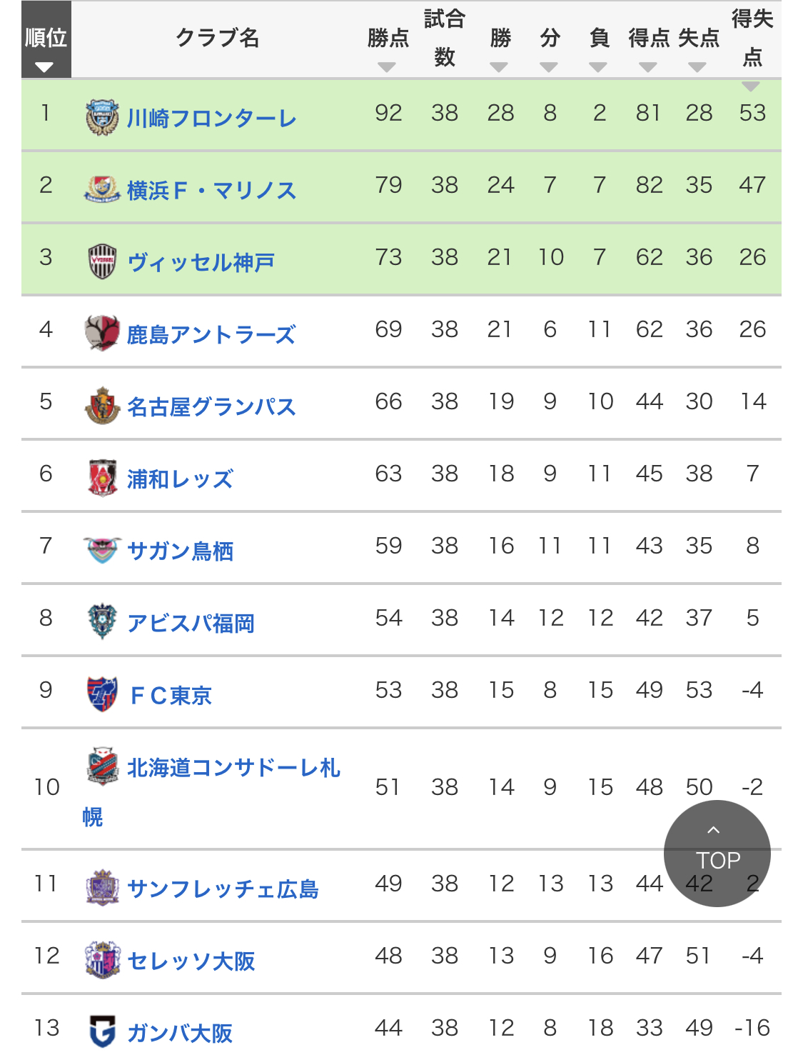Open the 北海道コンサドーレ札幌 club link
803x1055 pixels.
(212, 791)
